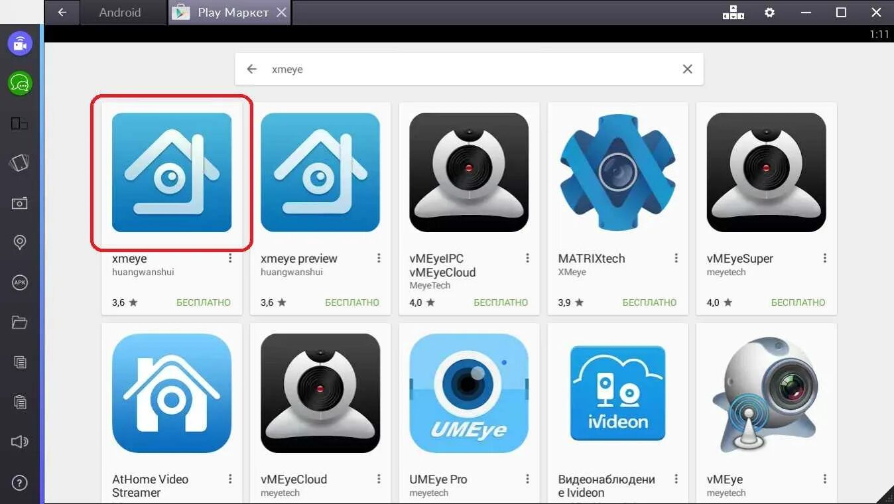
Task: Click the Видеонаблюдение Ivideon title text
Action: (607, 486)
